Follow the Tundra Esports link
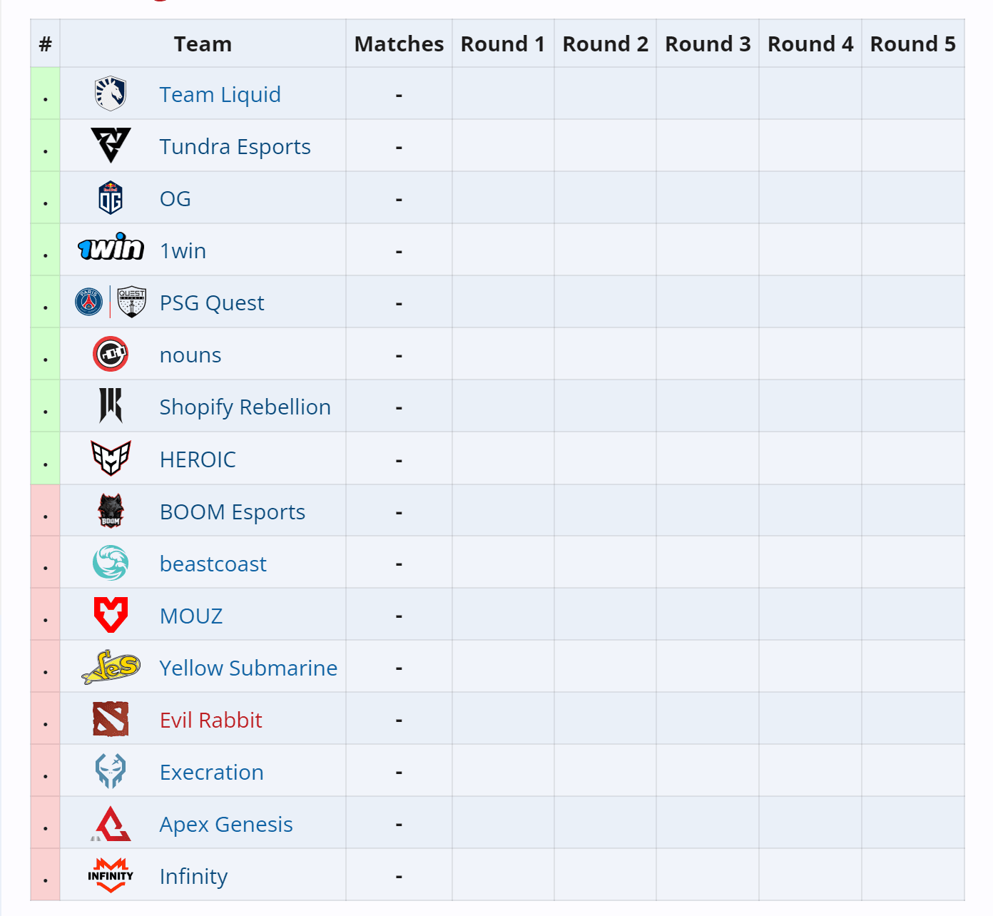The image size is (993, 916). 235,146
